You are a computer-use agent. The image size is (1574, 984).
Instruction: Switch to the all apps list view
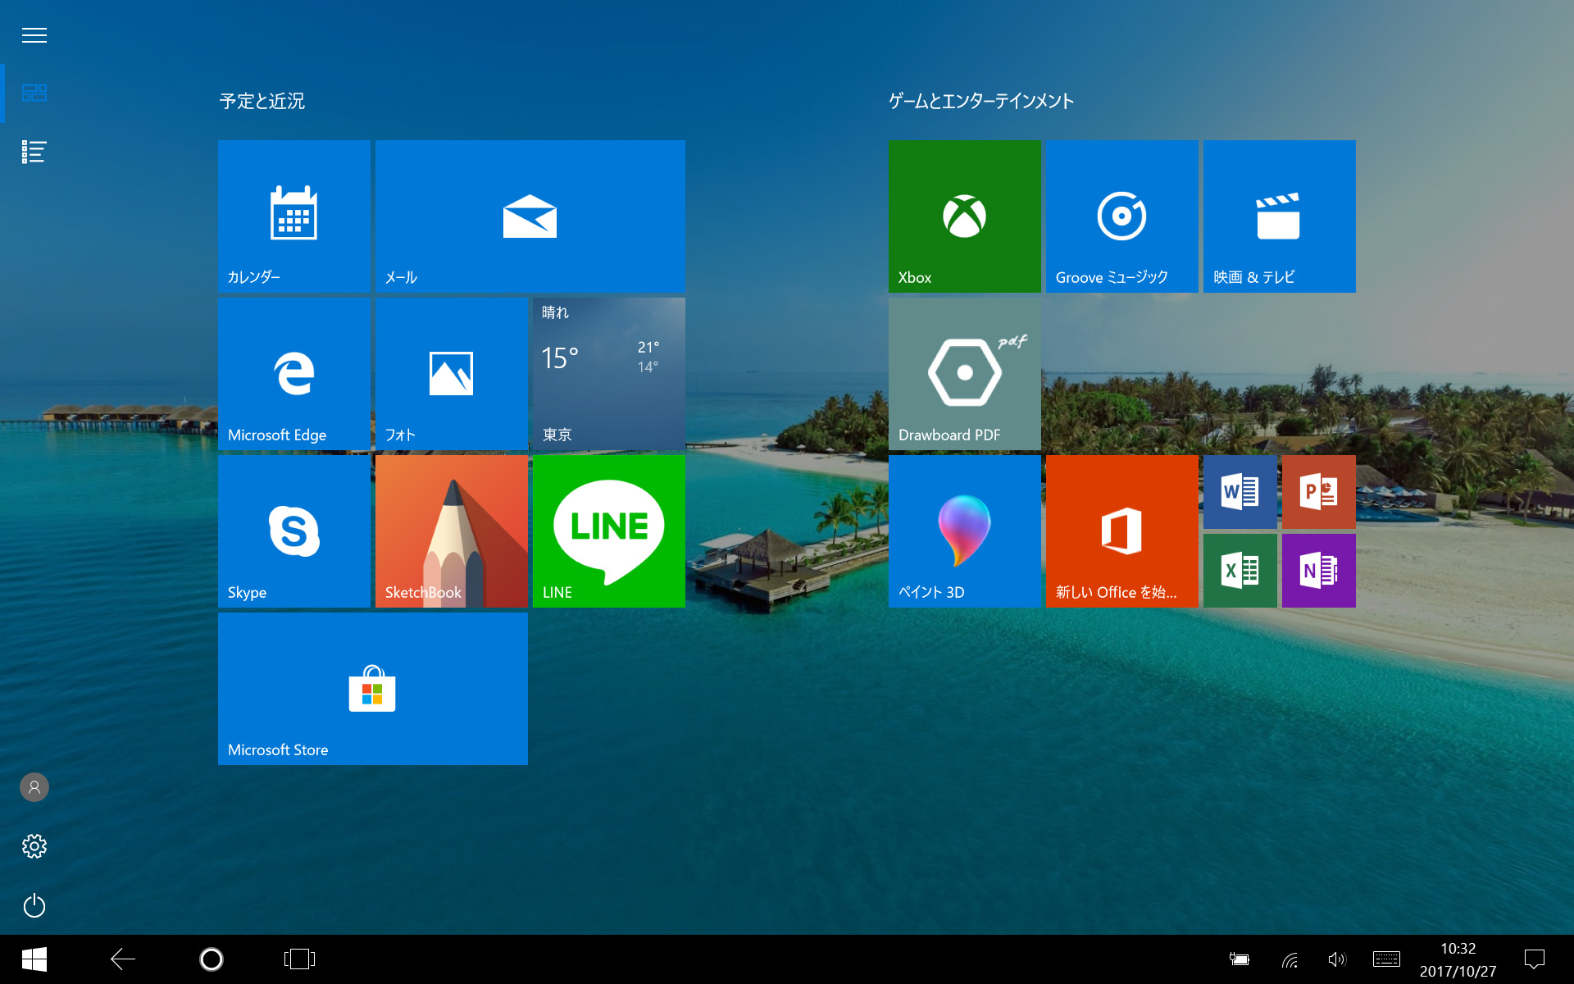point(34,152)
